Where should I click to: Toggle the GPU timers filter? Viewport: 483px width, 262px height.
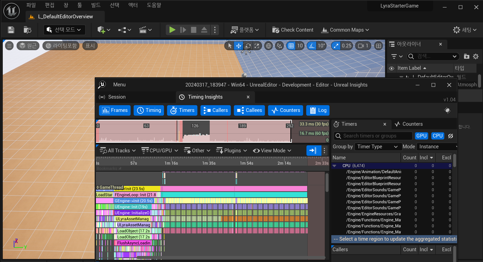(x=421, y=136)
